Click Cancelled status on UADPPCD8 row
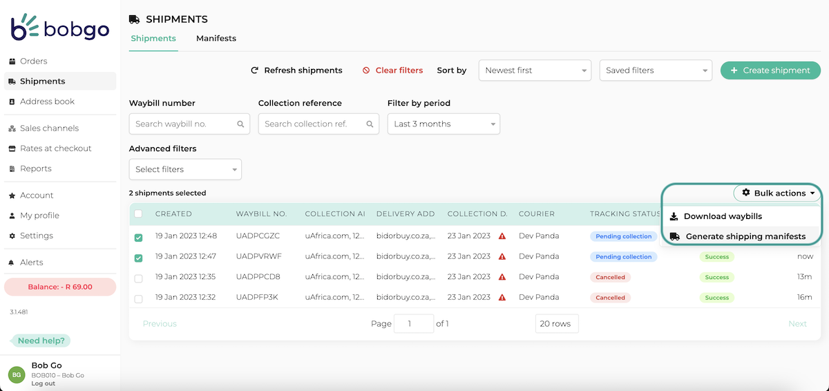The height and width of the screenshot is (391, 829). (610, 277)
